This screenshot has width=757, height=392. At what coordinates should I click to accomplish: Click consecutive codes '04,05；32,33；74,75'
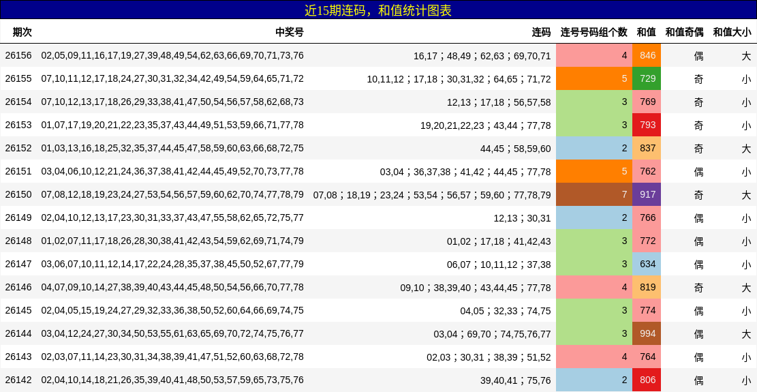506,311
